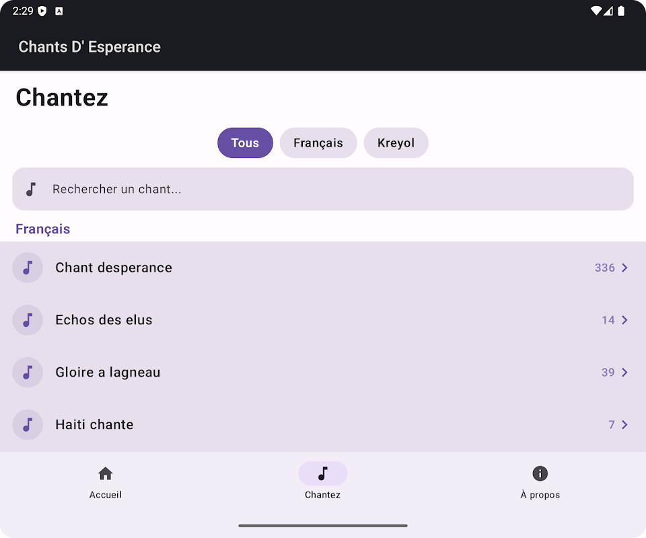Open the Haiti chante chevron arrow
The height and width of the screenshot is (538, 646).
pyautogui.click(x=624, y=425)
